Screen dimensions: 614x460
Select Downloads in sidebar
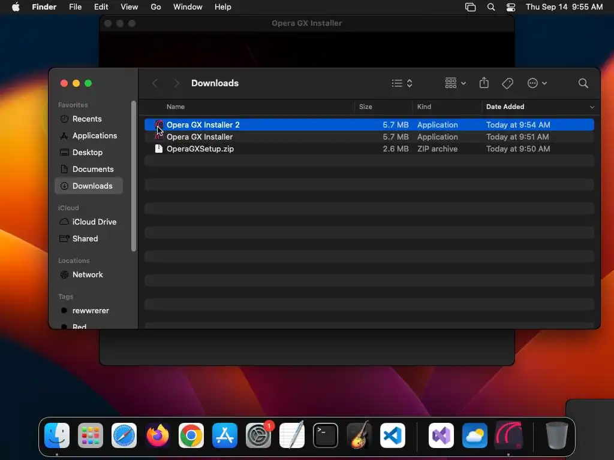click(x=89, y=186)
